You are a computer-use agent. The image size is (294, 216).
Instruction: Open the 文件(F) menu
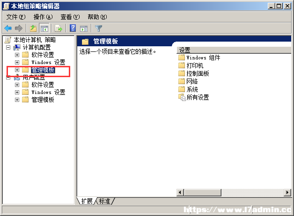point(16,17)
